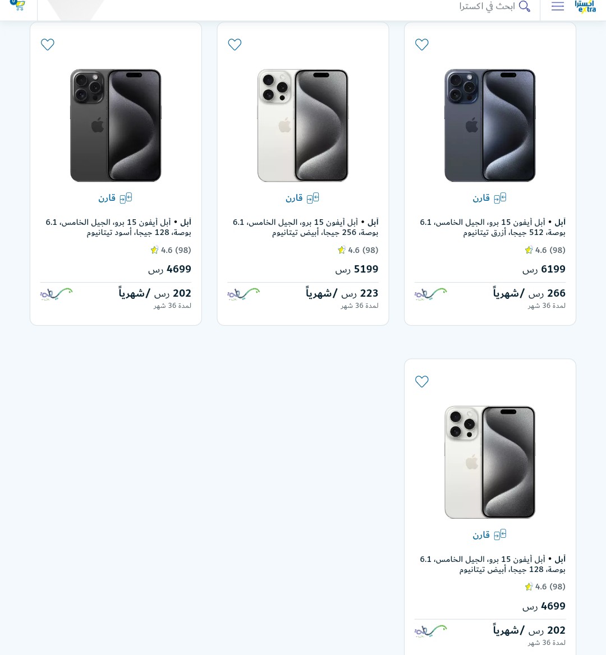The height and width of the screenshot is (655, 606).
Task: Favorite the 256GB white titanium iPhone
Action: coord(235,44)
